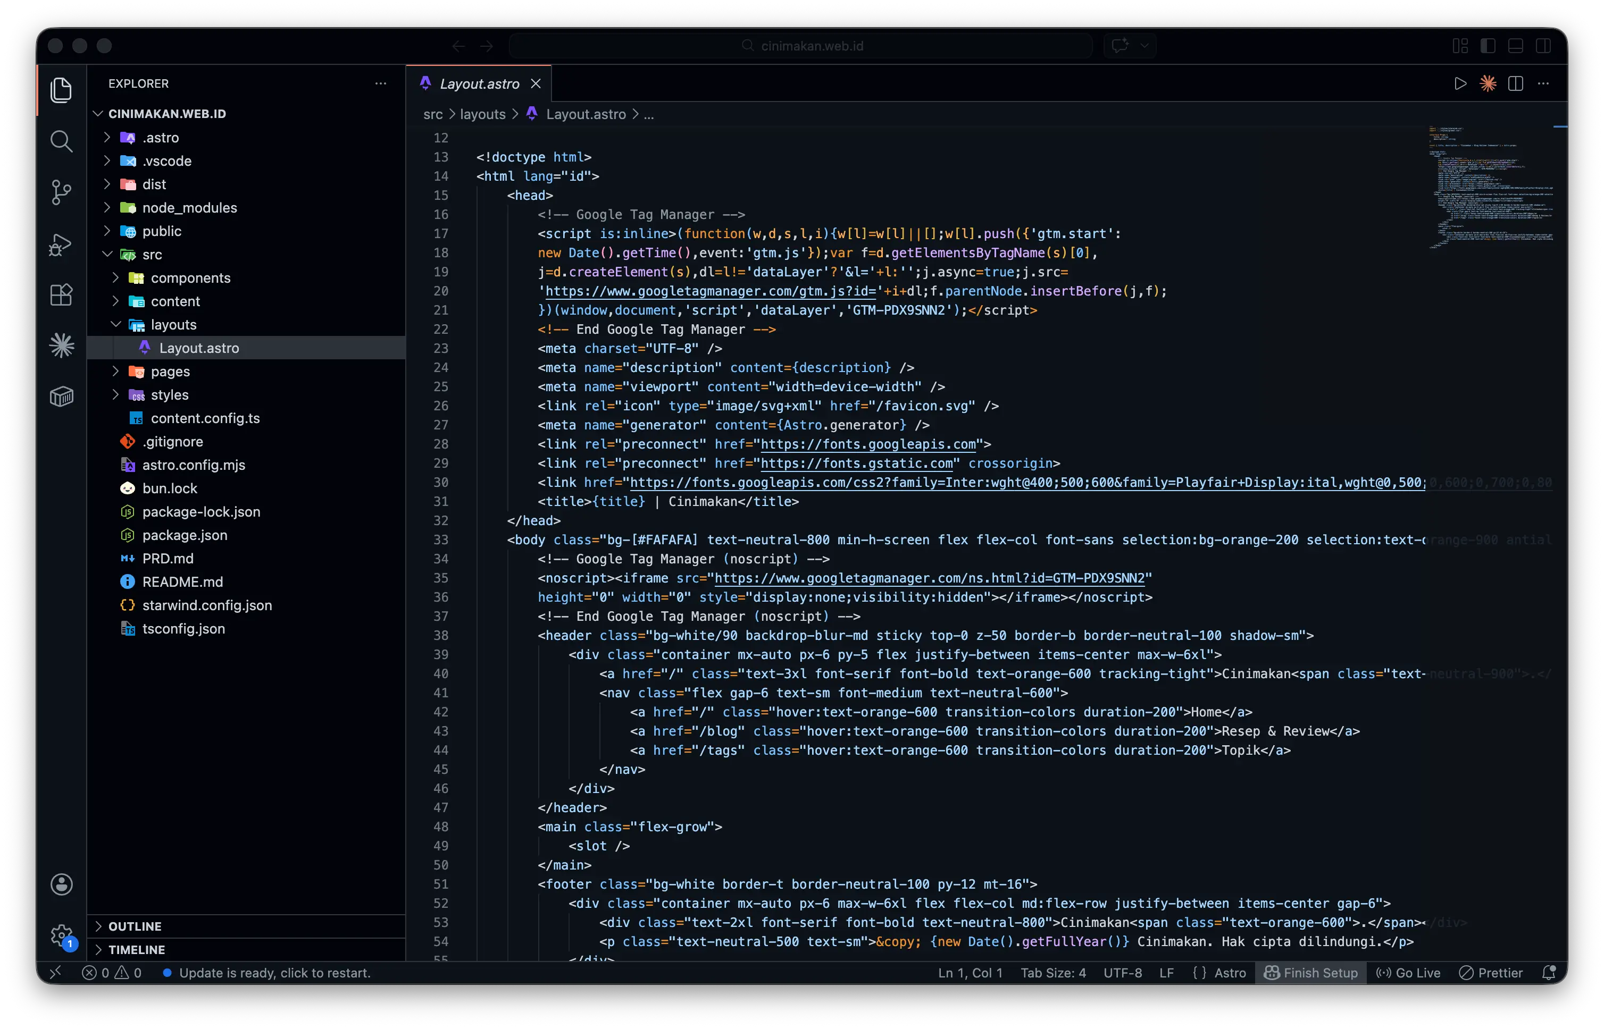
Task: Toggle the secondary side bar
Action: [1543, 46]
